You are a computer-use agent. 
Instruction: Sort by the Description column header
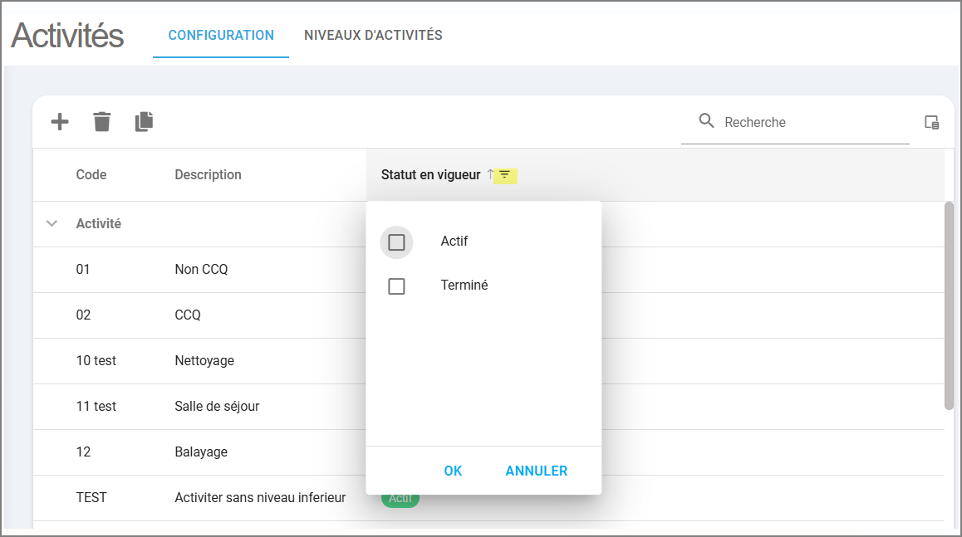click(x=208, y=175)
